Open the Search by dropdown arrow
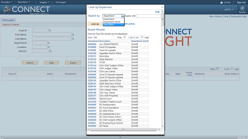Viewport: 248px width, 139px height. pos(123,16)
